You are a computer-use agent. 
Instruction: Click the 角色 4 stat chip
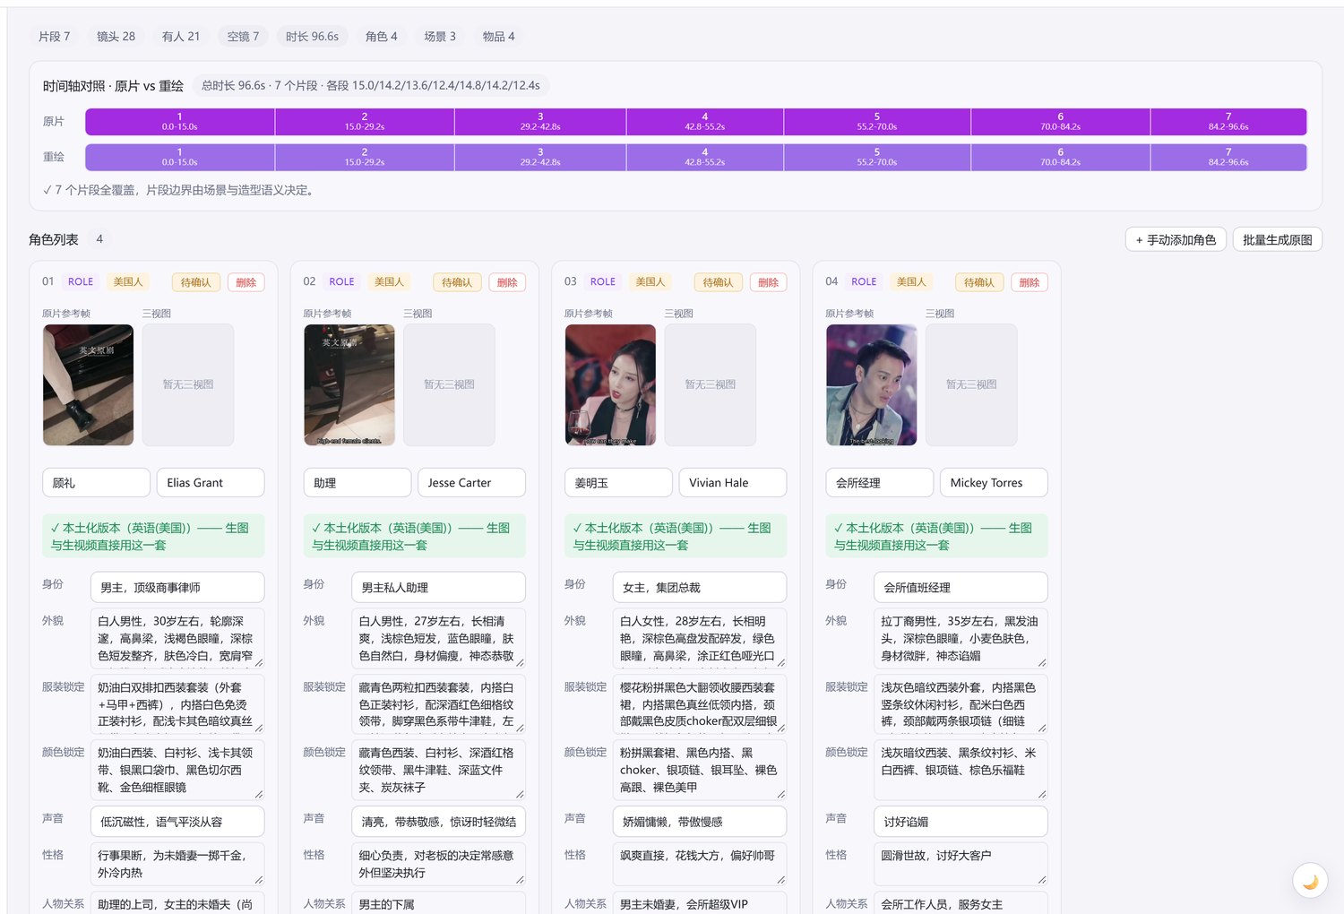tap(381, 37)
